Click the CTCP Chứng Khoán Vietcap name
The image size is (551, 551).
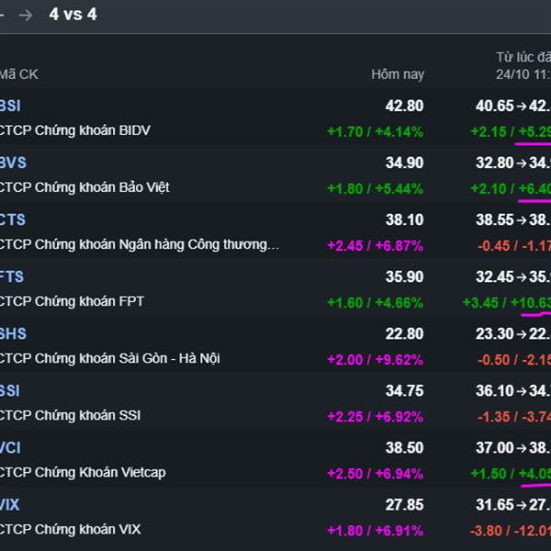tap(83, 472)
